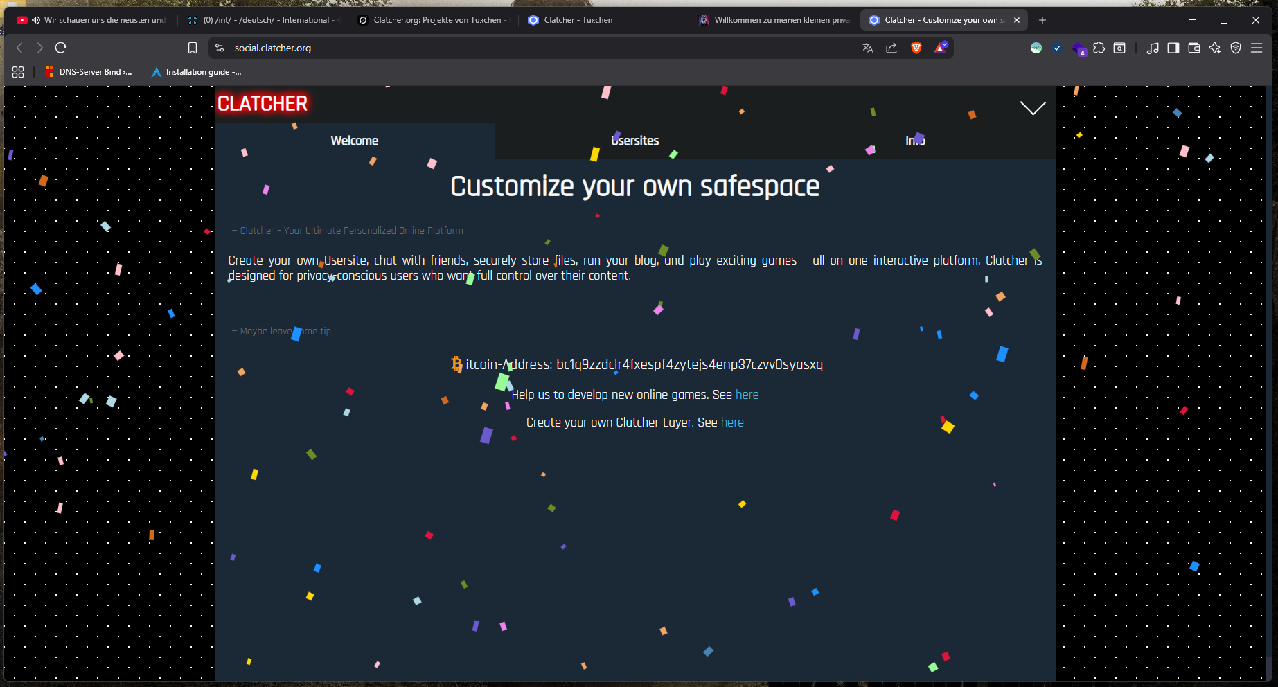Open the Extensions puzzle menu
The width and height of the screenshot is (1278, 687).
[1099, 48]
